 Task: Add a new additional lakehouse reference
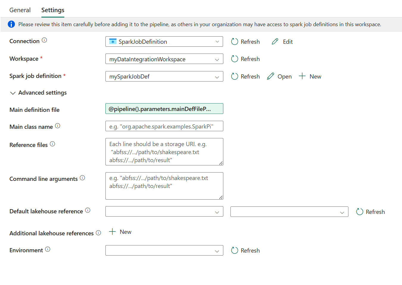click(120, 232)
